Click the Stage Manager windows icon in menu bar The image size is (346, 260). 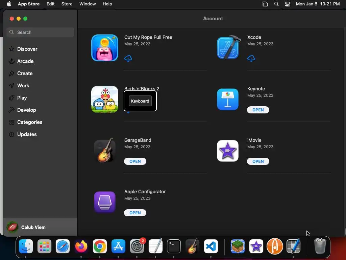265,4
